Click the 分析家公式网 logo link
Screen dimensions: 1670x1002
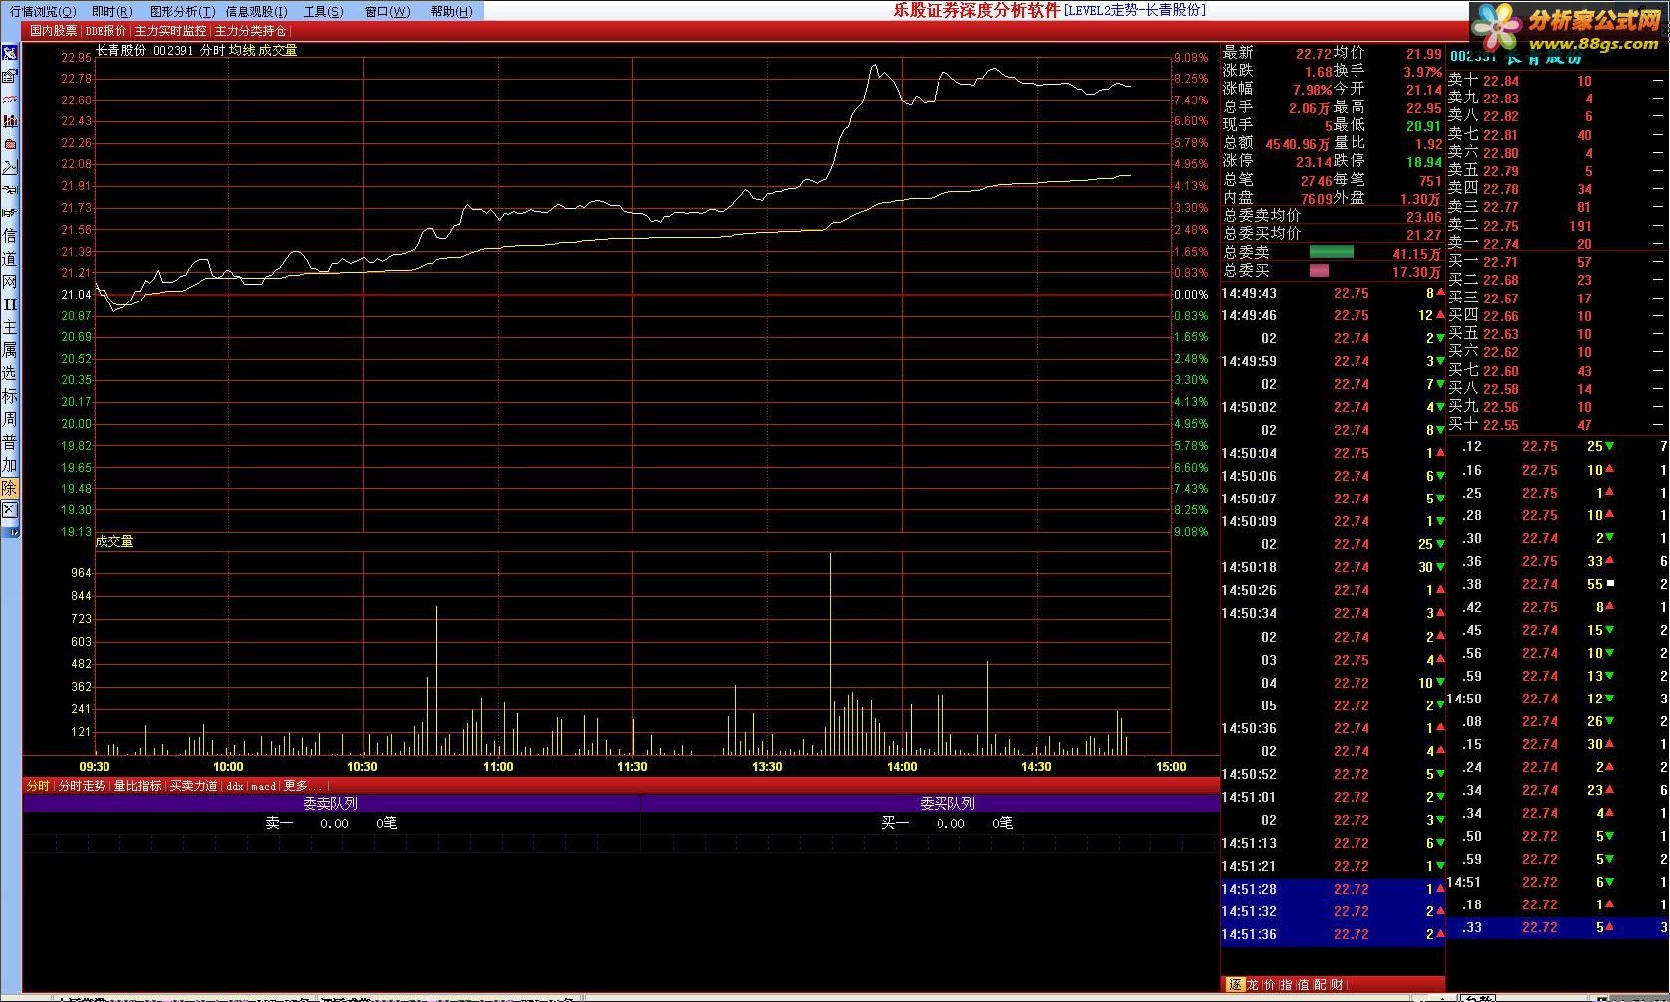point(1569,29)
